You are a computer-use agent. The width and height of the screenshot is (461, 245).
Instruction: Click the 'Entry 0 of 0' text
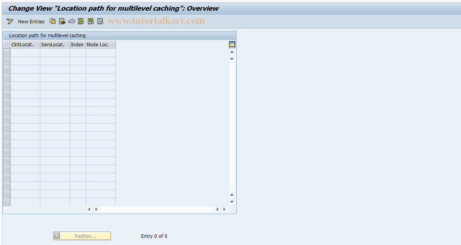point(154,236)
